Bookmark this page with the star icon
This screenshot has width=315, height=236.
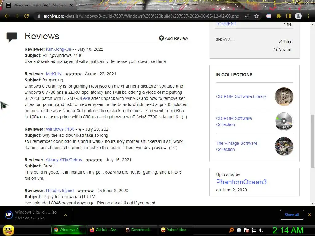point(257,16)
